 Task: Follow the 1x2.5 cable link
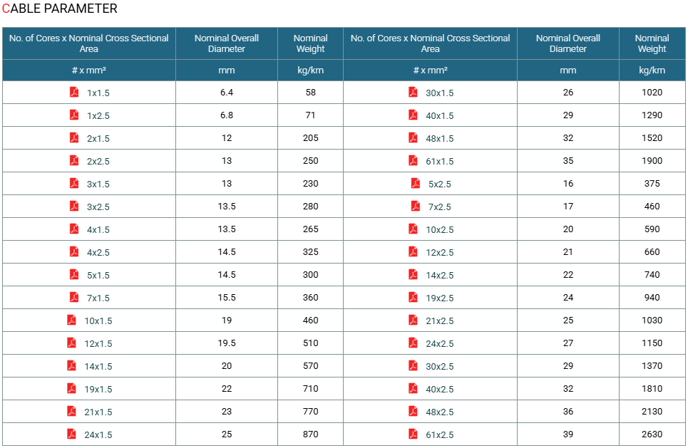click(x=98, y=115)
